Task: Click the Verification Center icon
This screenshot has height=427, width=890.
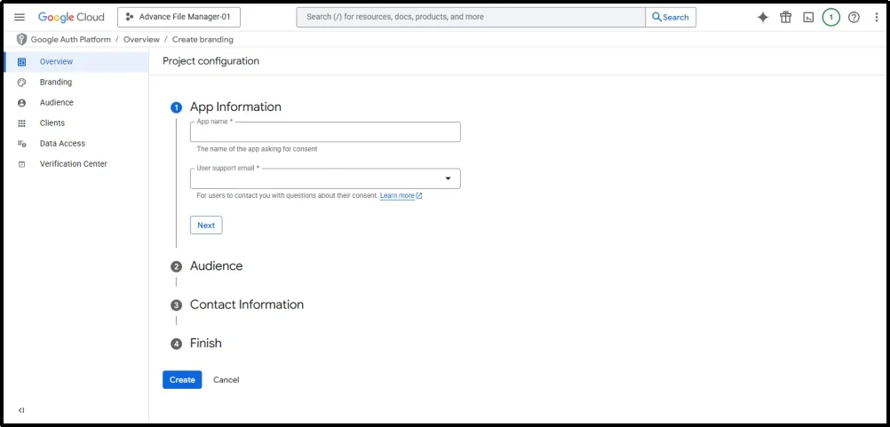Action: (21, 164)
